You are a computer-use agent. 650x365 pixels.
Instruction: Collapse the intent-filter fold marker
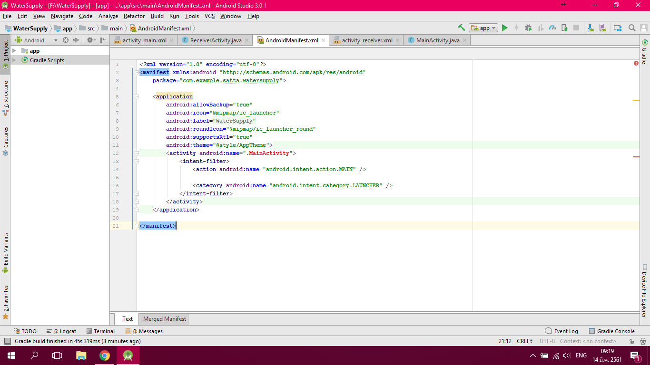pos(136,161)
